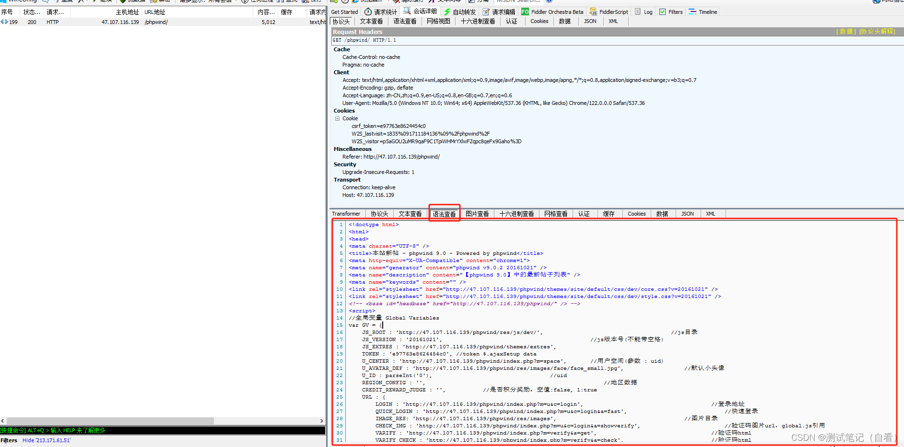Select request 十六进制查看 hex view tab

pyautogui.click(x=478, y=21)
